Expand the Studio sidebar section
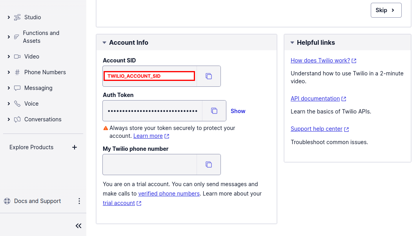This screenshot has height=236, width=419. pos(9,17)
